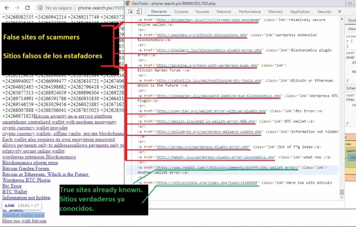The image size is (356, 227).
Task: Click the address bar URL phone-search.pw
Action: coord(101,8)
